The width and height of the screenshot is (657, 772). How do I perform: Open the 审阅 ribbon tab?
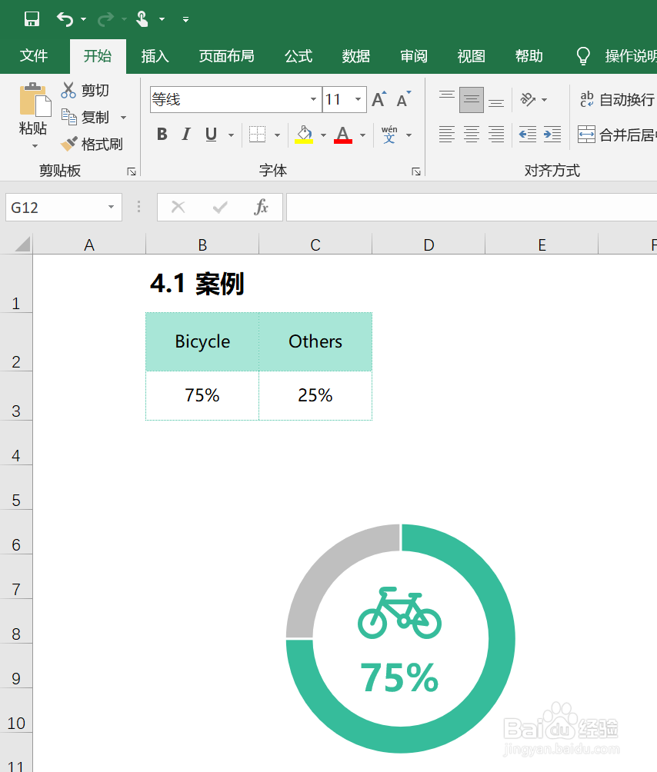(x=414, y=56)
